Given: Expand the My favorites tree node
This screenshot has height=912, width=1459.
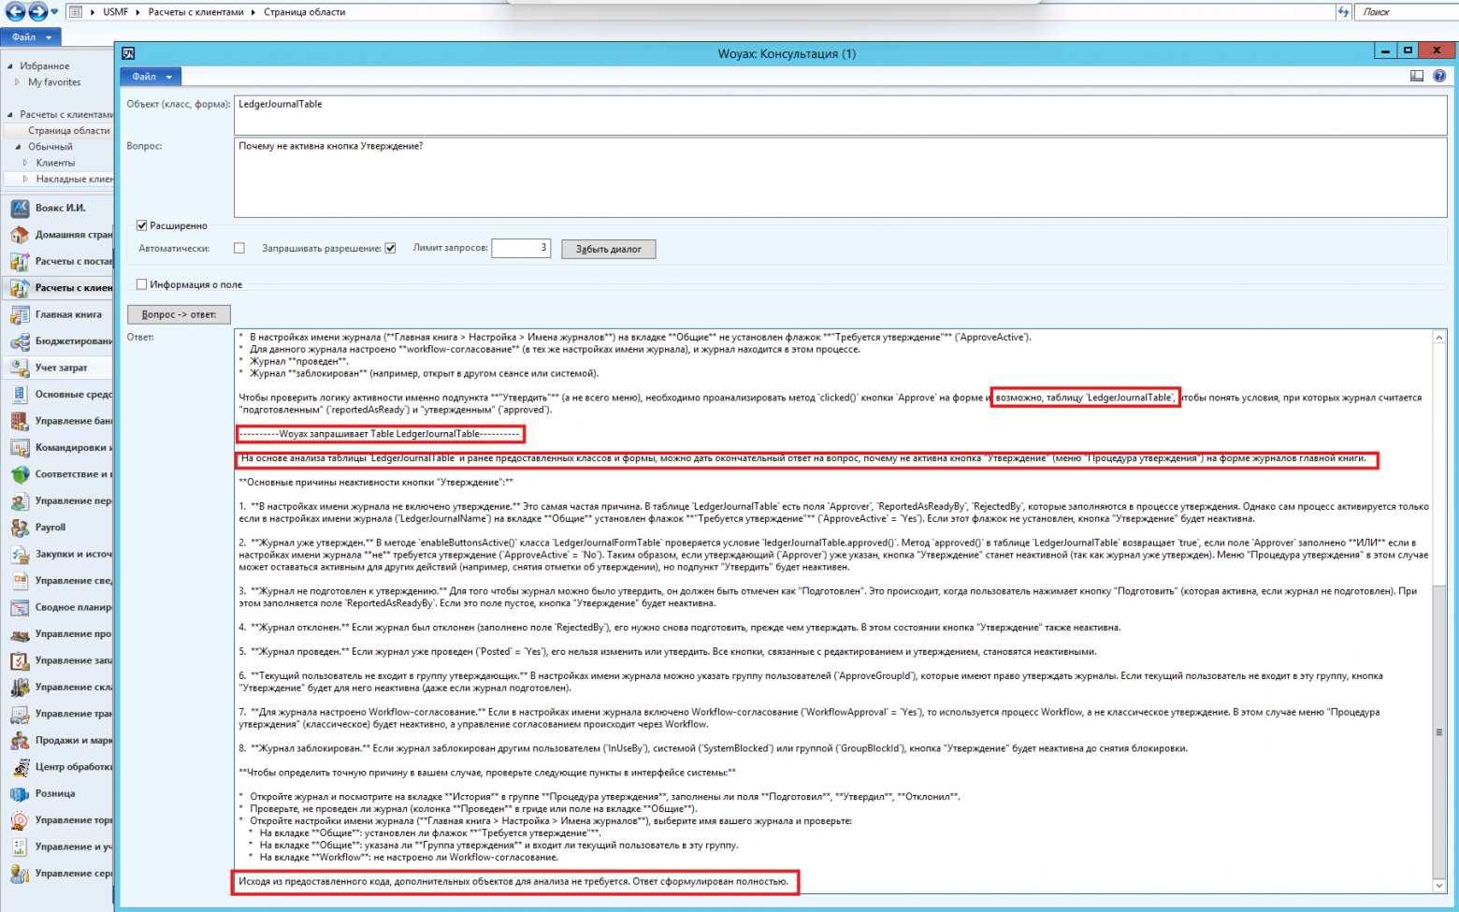Looking at the screenshot, I should pyautogui.click(x=17, y=82).
